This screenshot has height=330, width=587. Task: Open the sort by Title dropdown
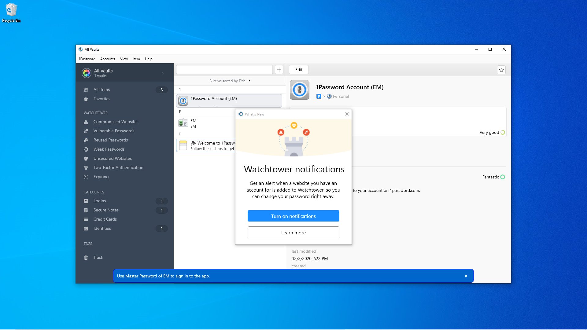230,81
